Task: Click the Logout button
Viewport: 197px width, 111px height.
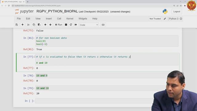Action: click(x=177, y=12)
